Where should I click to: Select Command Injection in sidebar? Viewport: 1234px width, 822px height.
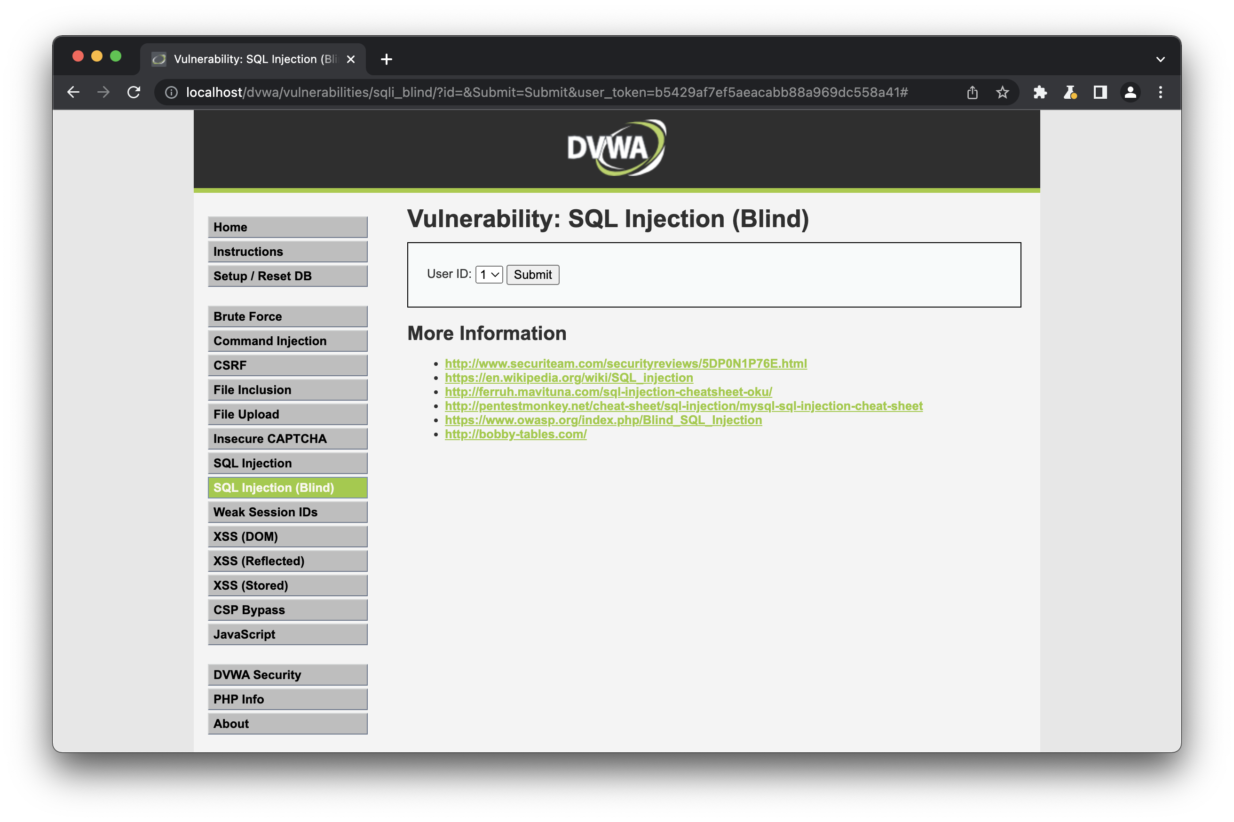coord(287,341)
